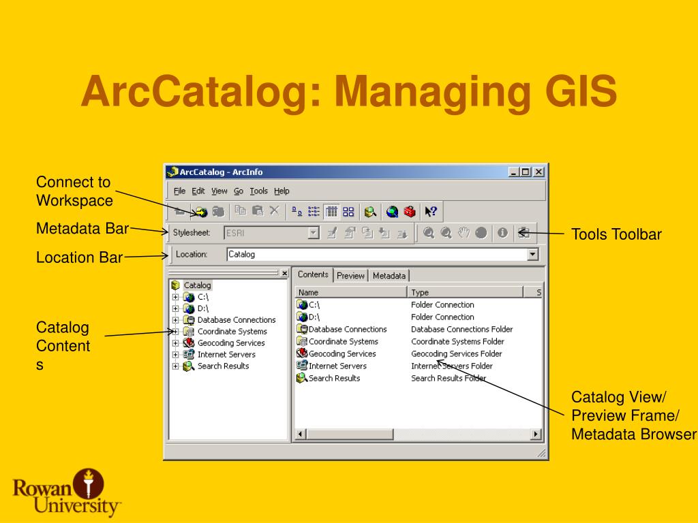Switch to the Metadata tab

click(389, 276)
